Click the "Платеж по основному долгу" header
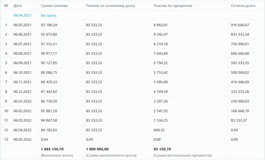Viewport: 265px width, 160px height. (111, 6)
